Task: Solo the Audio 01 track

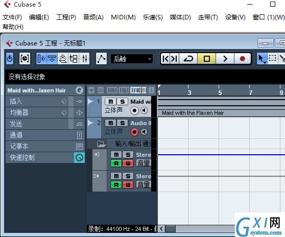Action: point(122,123)
